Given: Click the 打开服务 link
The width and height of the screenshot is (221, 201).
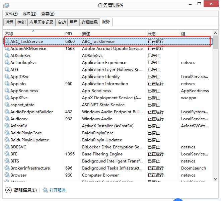Looking at the screenshot, I should click(58, 190).
